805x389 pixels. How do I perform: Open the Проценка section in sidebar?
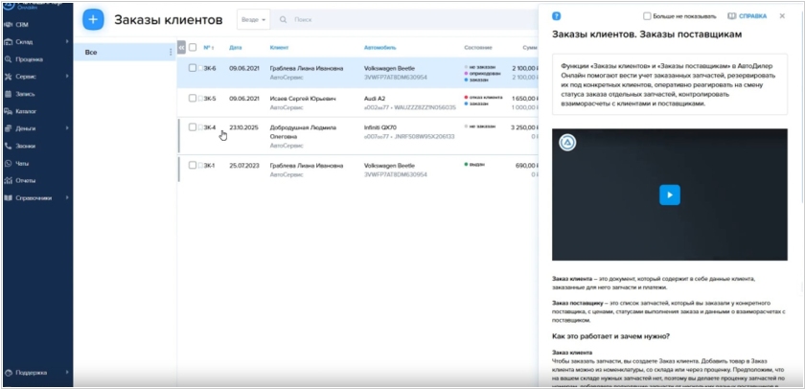(29, 59)
